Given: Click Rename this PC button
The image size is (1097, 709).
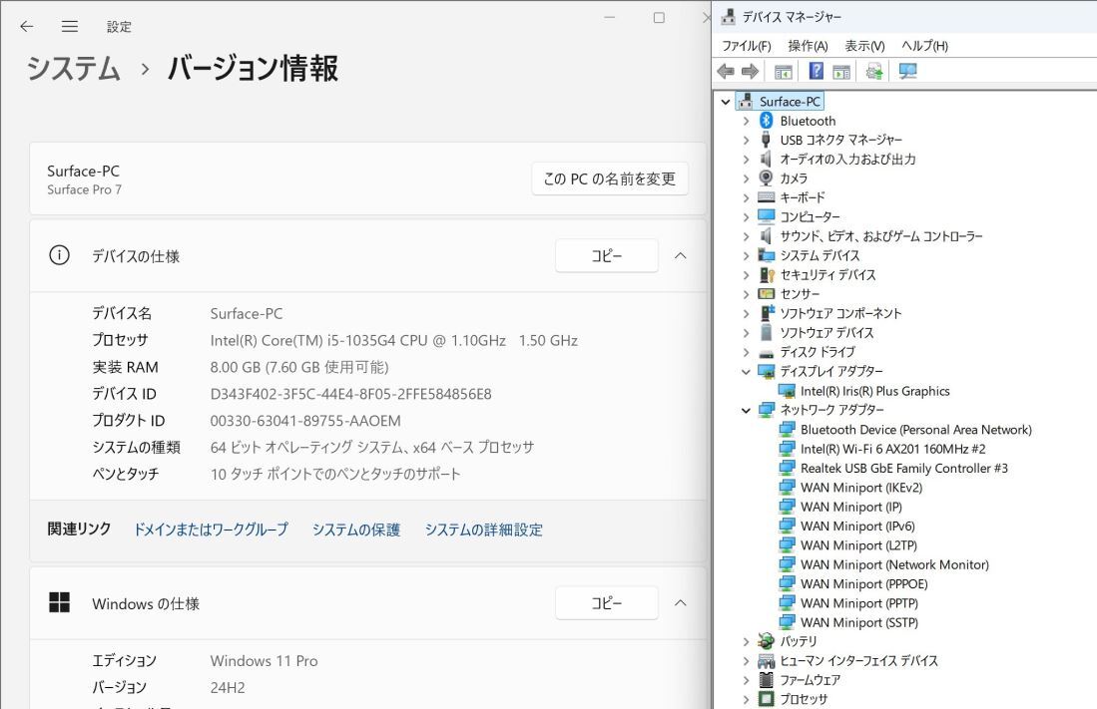Looking at the screenshot, I should pyautogui.click(x=609, y=179).
